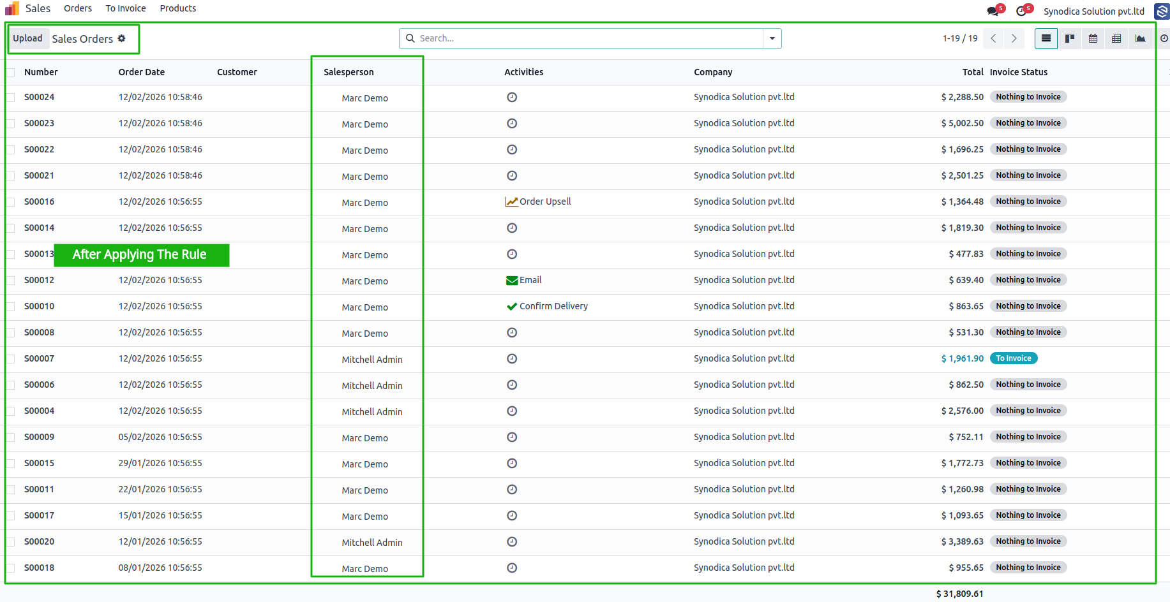Image resolution: width=1170 pixels, height=602 pixels.
Task: Tick the checkbox for order S00023
Action: click(x=10, y=123)
